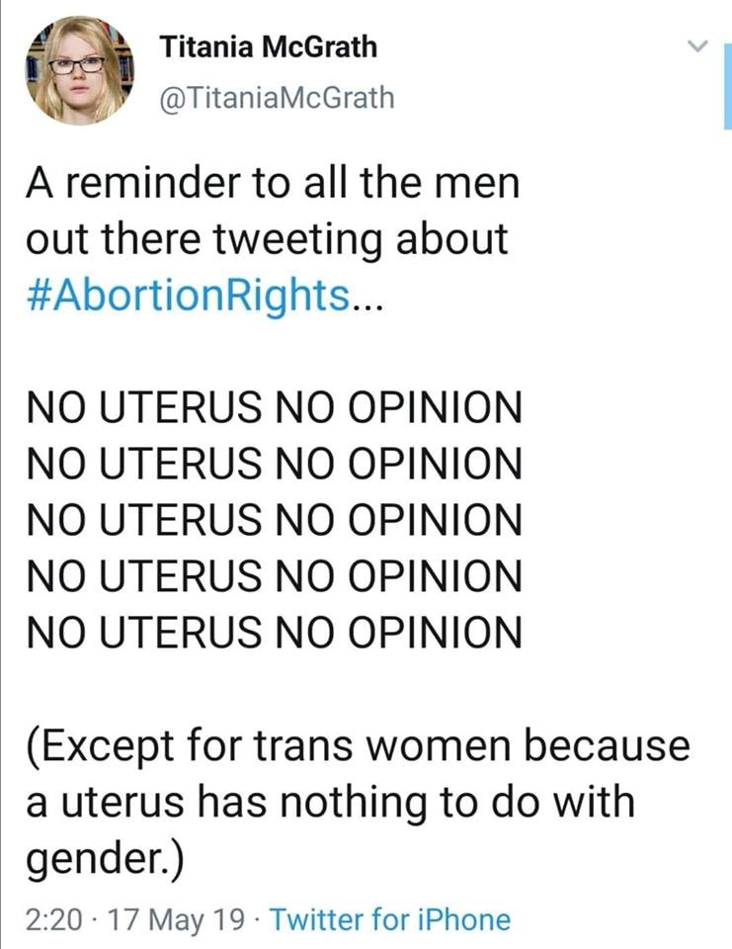Image resolution: width=732 pixels, height=949 pixels.
Task: Click the blue vertical bar at right edge
Action: coord(727,87)
